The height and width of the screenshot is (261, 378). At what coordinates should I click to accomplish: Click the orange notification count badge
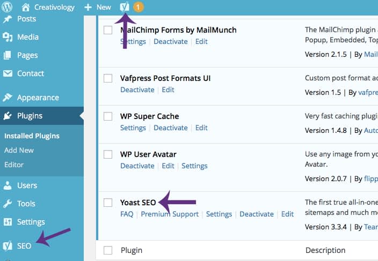click(137, 7)
